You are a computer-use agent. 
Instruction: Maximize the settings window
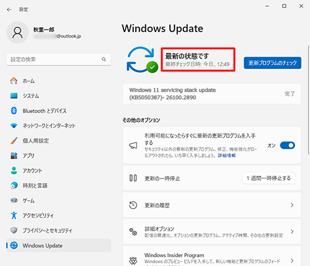pyautogui.click(x=285, y=6)
